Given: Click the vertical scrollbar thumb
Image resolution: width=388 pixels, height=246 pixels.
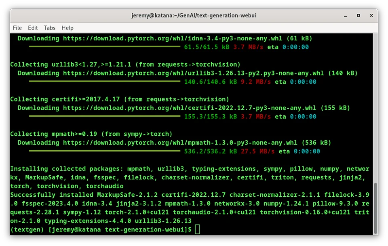Looking at the screenshot, I should [x=375, y=208].
